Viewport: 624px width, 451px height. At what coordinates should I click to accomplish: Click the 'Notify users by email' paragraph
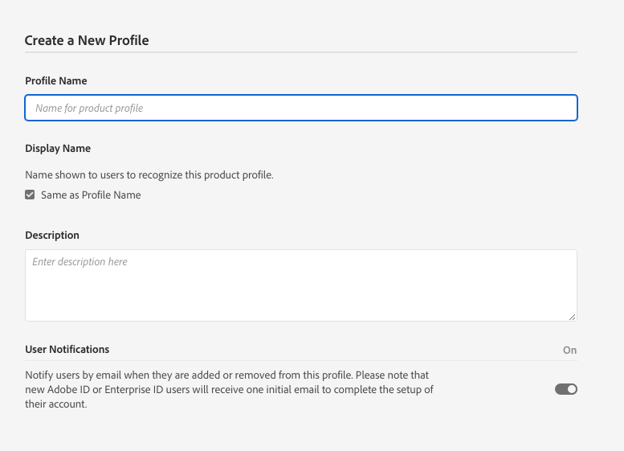[x=229, y=390]
